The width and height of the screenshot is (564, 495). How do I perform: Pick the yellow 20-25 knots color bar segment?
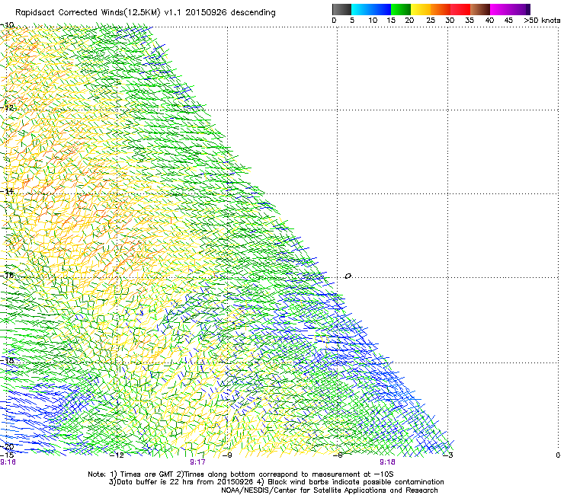[421, 9]
